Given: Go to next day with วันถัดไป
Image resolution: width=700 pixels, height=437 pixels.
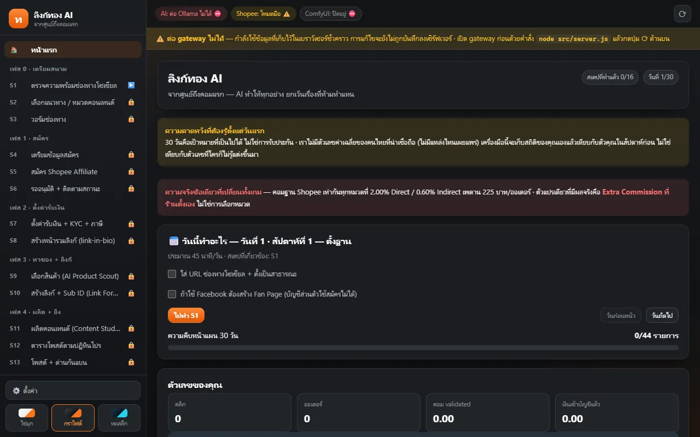Looking at the screenshot, I should [x=662, y=315].
